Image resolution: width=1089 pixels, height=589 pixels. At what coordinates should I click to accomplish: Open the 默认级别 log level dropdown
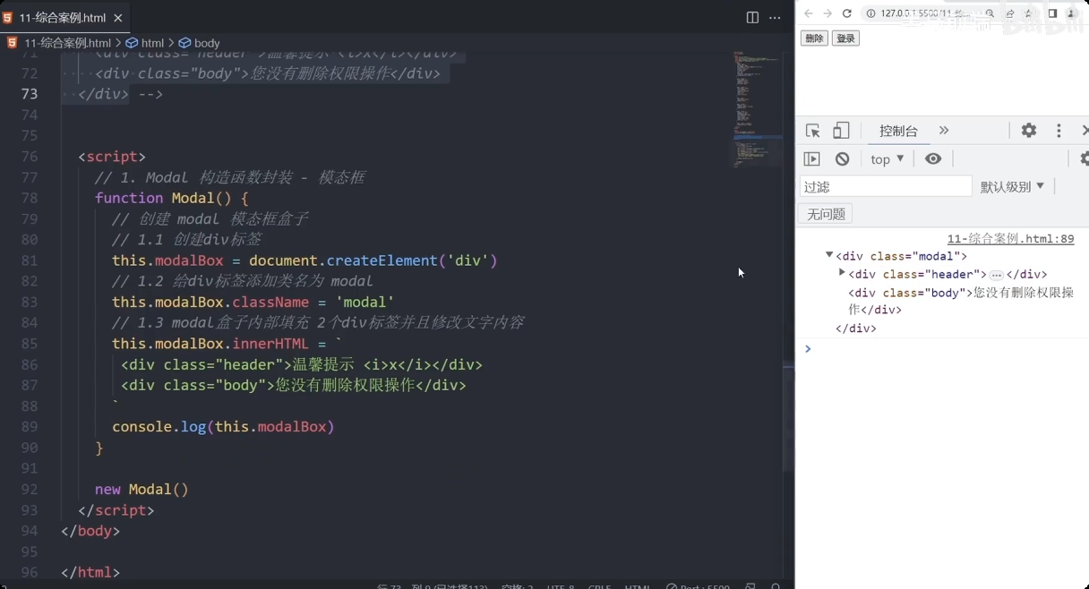click(x=1012, y=186)
